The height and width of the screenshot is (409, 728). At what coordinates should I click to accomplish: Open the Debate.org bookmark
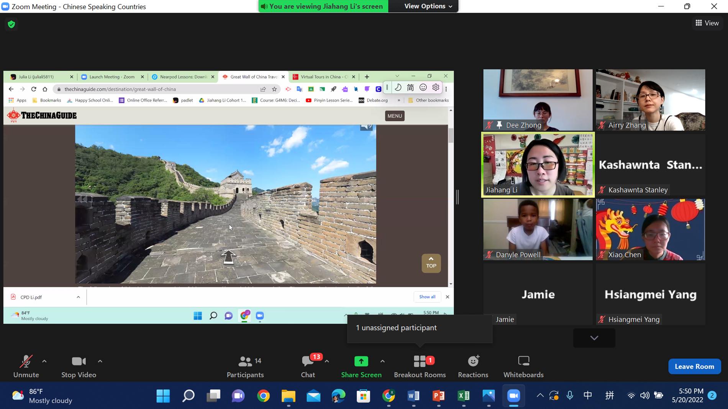373,100
